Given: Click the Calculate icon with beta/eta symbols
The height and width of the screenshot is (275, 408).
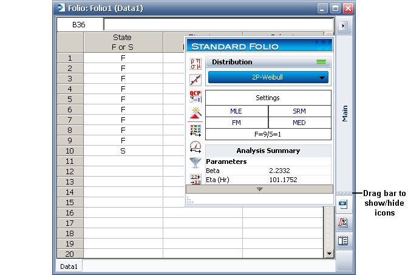Looking at the screenshot, I should 195,63.
